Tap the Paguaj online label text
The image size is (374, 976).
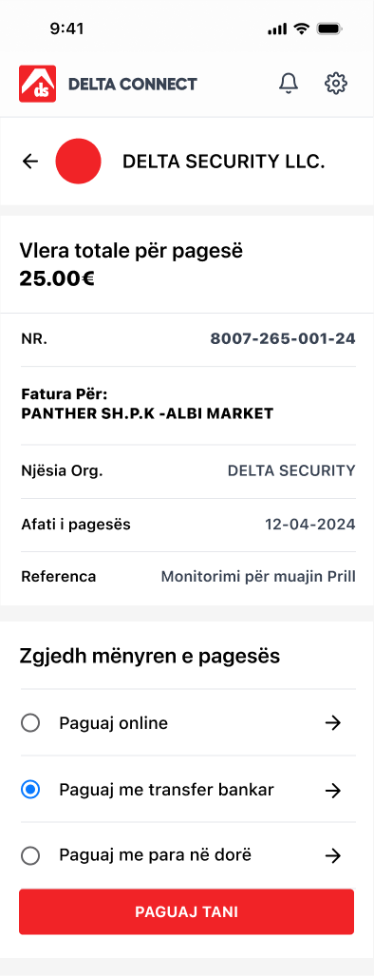pyautogui.click(x=114, y=723)
